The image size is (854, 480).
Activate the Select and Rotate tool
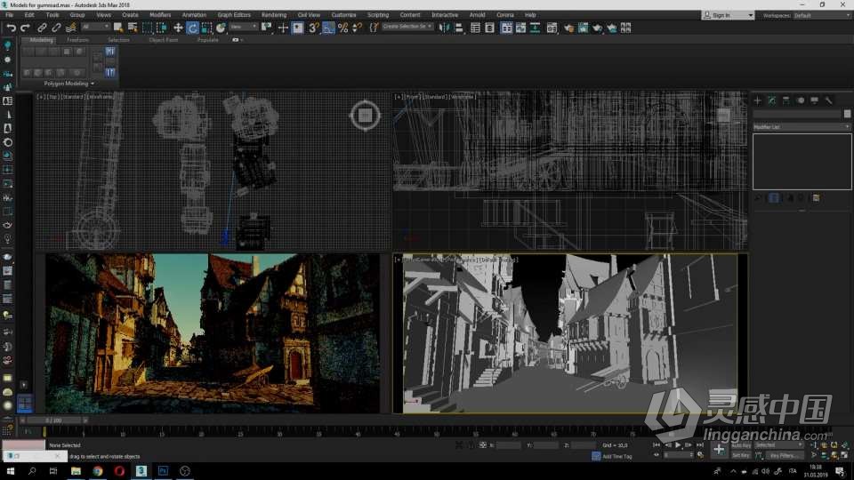tap(192, 28)
